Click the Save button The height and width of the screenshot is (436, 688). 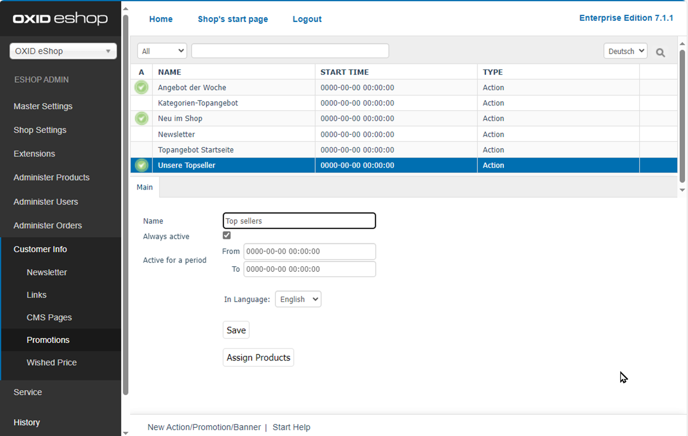tap(236, 330)
